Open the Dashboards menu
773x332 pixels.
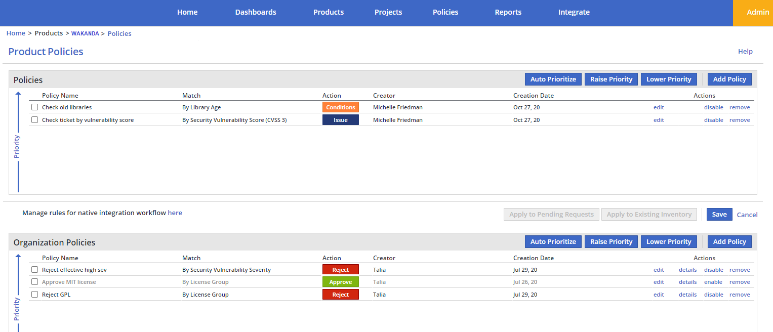[x=256, y=12]
